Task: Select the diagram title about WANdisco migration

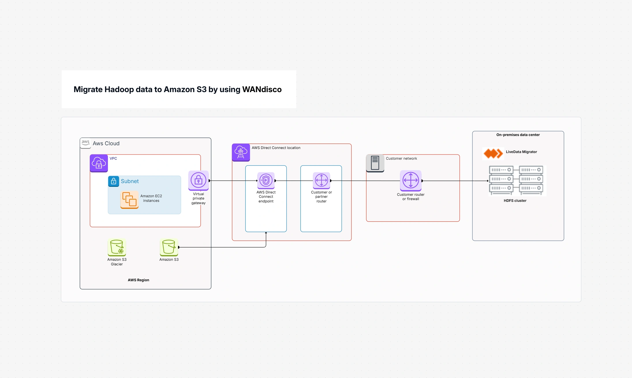Action: [177, 90]
